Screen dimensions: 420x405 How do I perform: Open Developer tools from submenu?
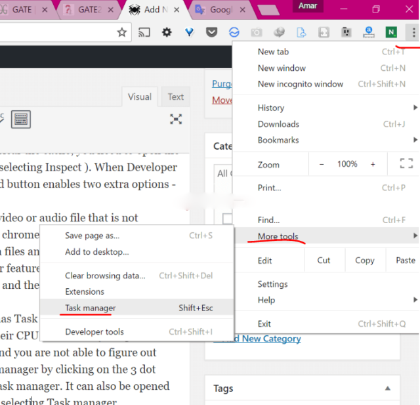[136, 331]
